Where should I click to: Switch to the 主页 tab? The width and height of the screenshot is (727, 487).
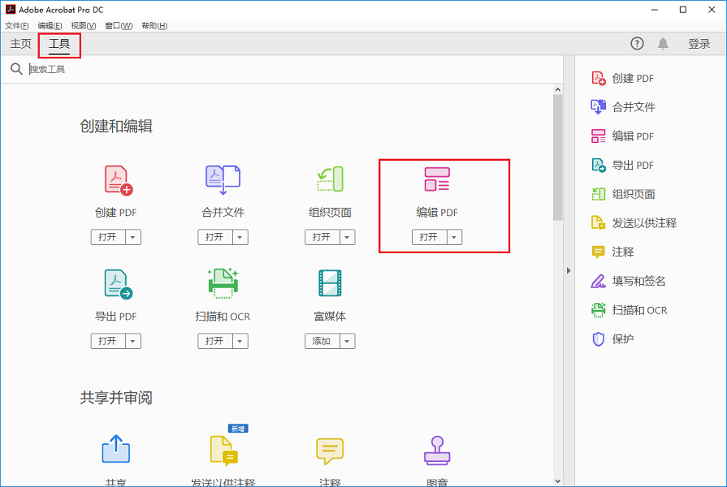(x=21, y=44)
